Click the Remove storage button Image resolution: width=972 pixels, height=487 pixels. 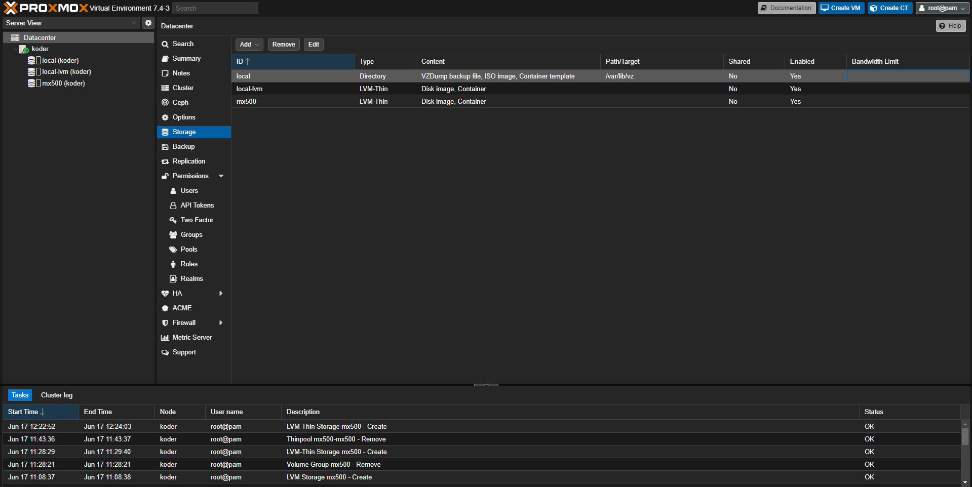283,45
